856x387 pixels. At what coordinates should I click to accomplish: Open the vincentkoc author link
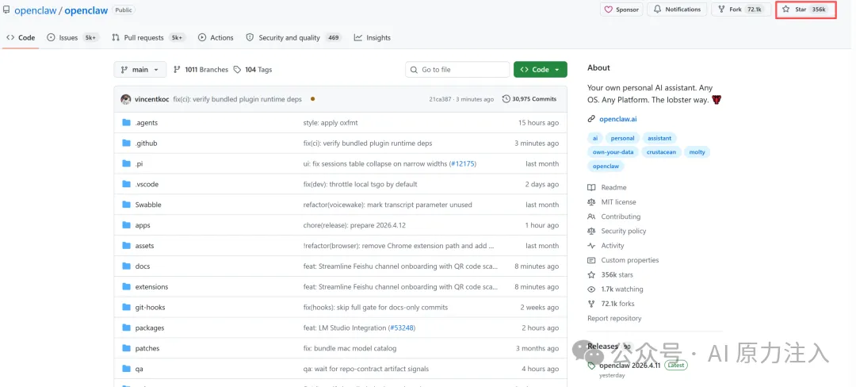[x=152, y=99]
